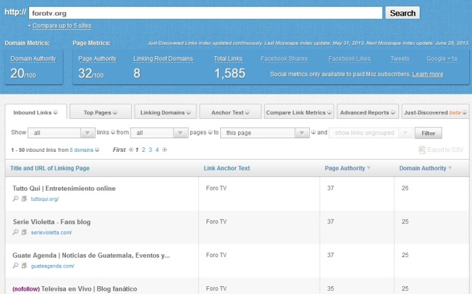Click 'Compare up to 5 sites' link
Image resolution: width=472 pixels, height=294 pixels.
tap(62, 26)
